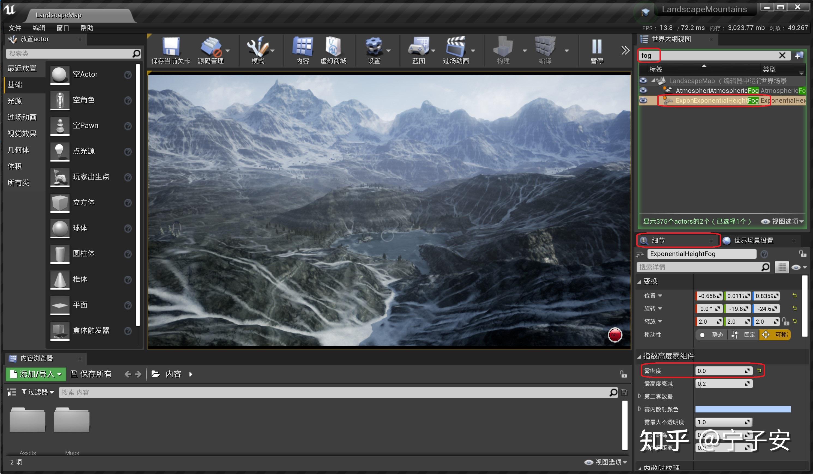Expand the Second Fog Data row

[639, 396]
